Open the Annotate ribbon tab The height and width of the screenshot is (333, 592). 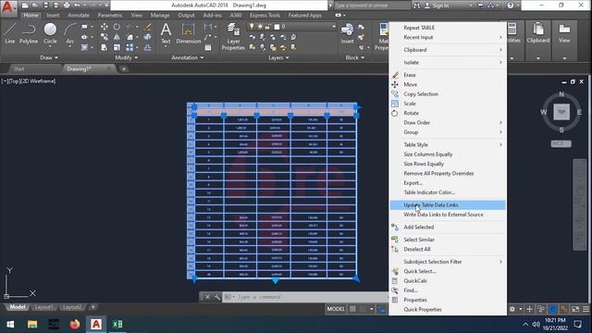tap(79, 15)
